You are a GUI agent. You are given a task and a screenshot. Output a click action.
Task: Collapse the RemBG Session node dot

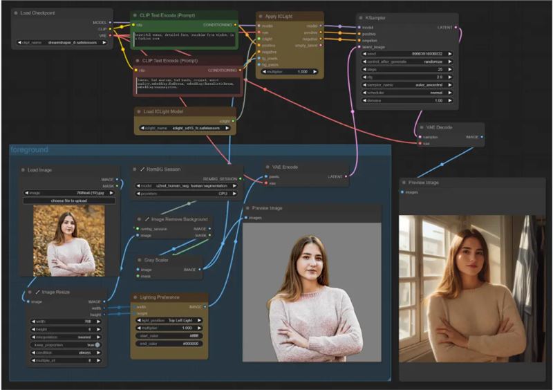(x=134, y=169)
